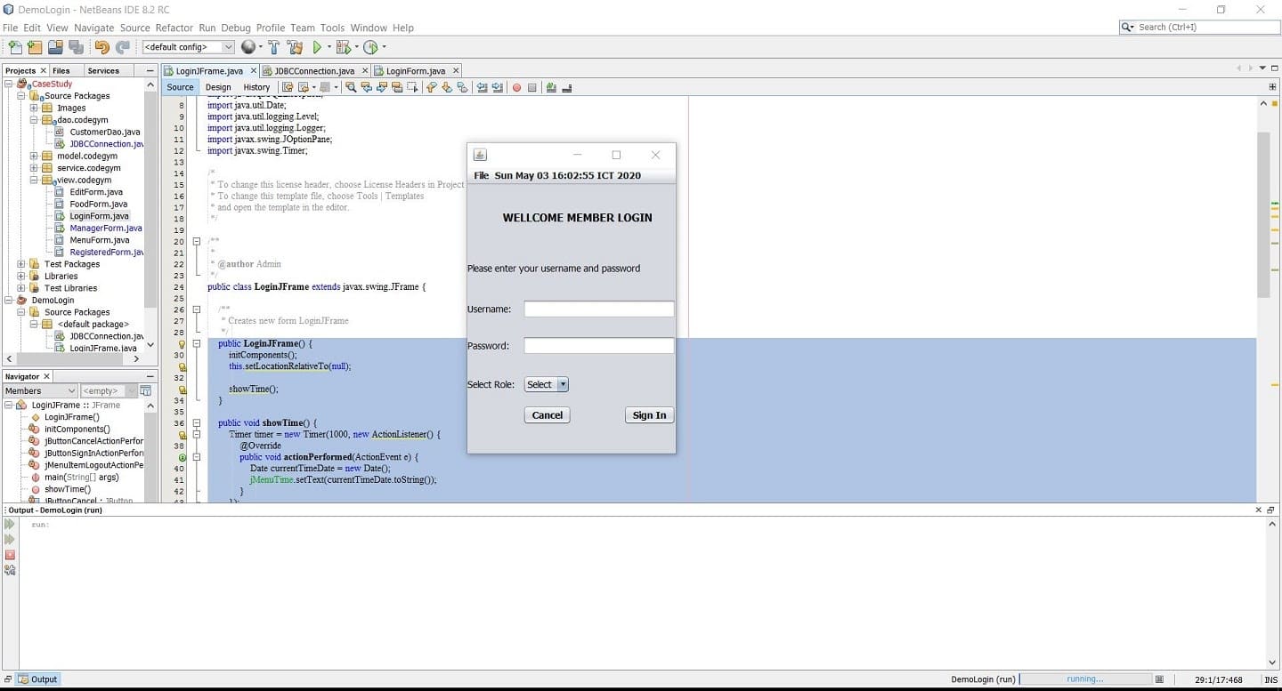
Task: Click the green Run Project icon
Action: tap(317, 47)
